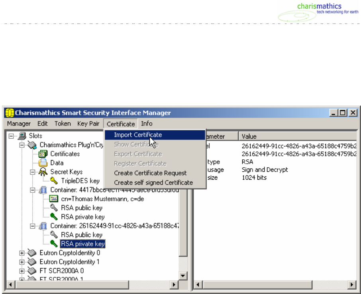Choose Create self signed Certificate

(x=155, y=182)
